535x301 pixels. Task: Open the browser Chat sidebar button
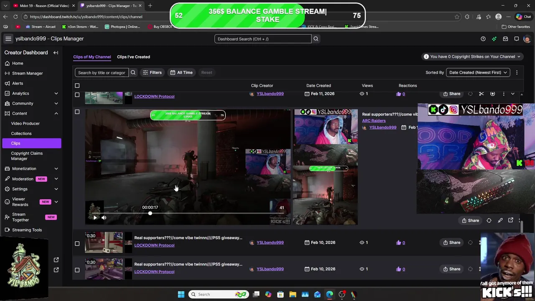523,17
